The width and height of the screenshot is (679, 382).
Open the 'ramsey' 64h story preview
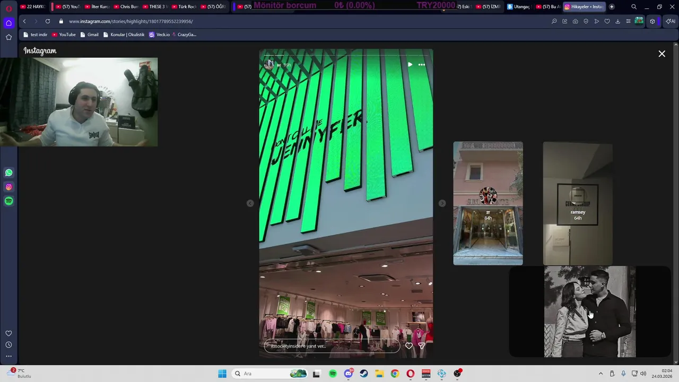coord(578,203)
